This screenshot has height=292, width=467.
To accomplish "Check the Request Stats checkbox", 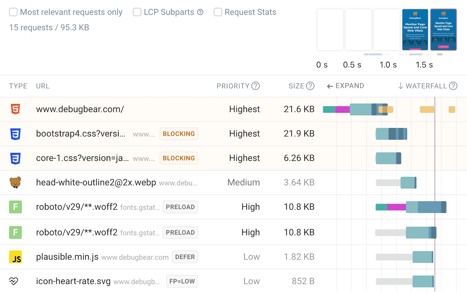I will coord(218,12).
